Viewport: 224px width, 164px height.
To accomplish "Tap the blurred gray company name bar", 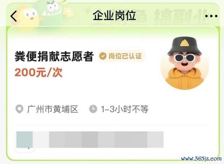I will (x=98, y=139).
